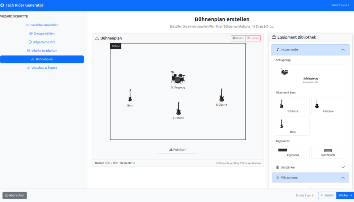Screen dimensions: 354x202
Task: Select the center E-Gitarre on the stage
Action: [x=178, y=108]
